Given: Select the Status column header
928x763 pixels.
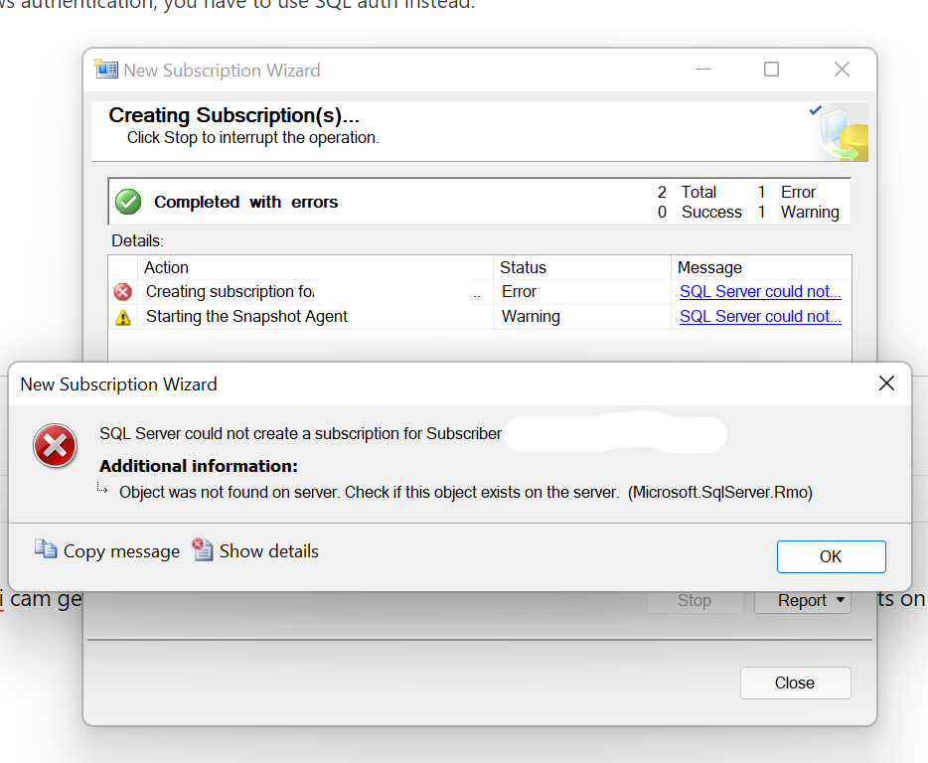Looking at the screenshot, I should pyautogui.click(x=521, y=267).
